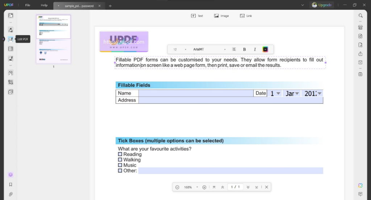Select the Text edit button

pyautogui.click(x=197, y=16)
